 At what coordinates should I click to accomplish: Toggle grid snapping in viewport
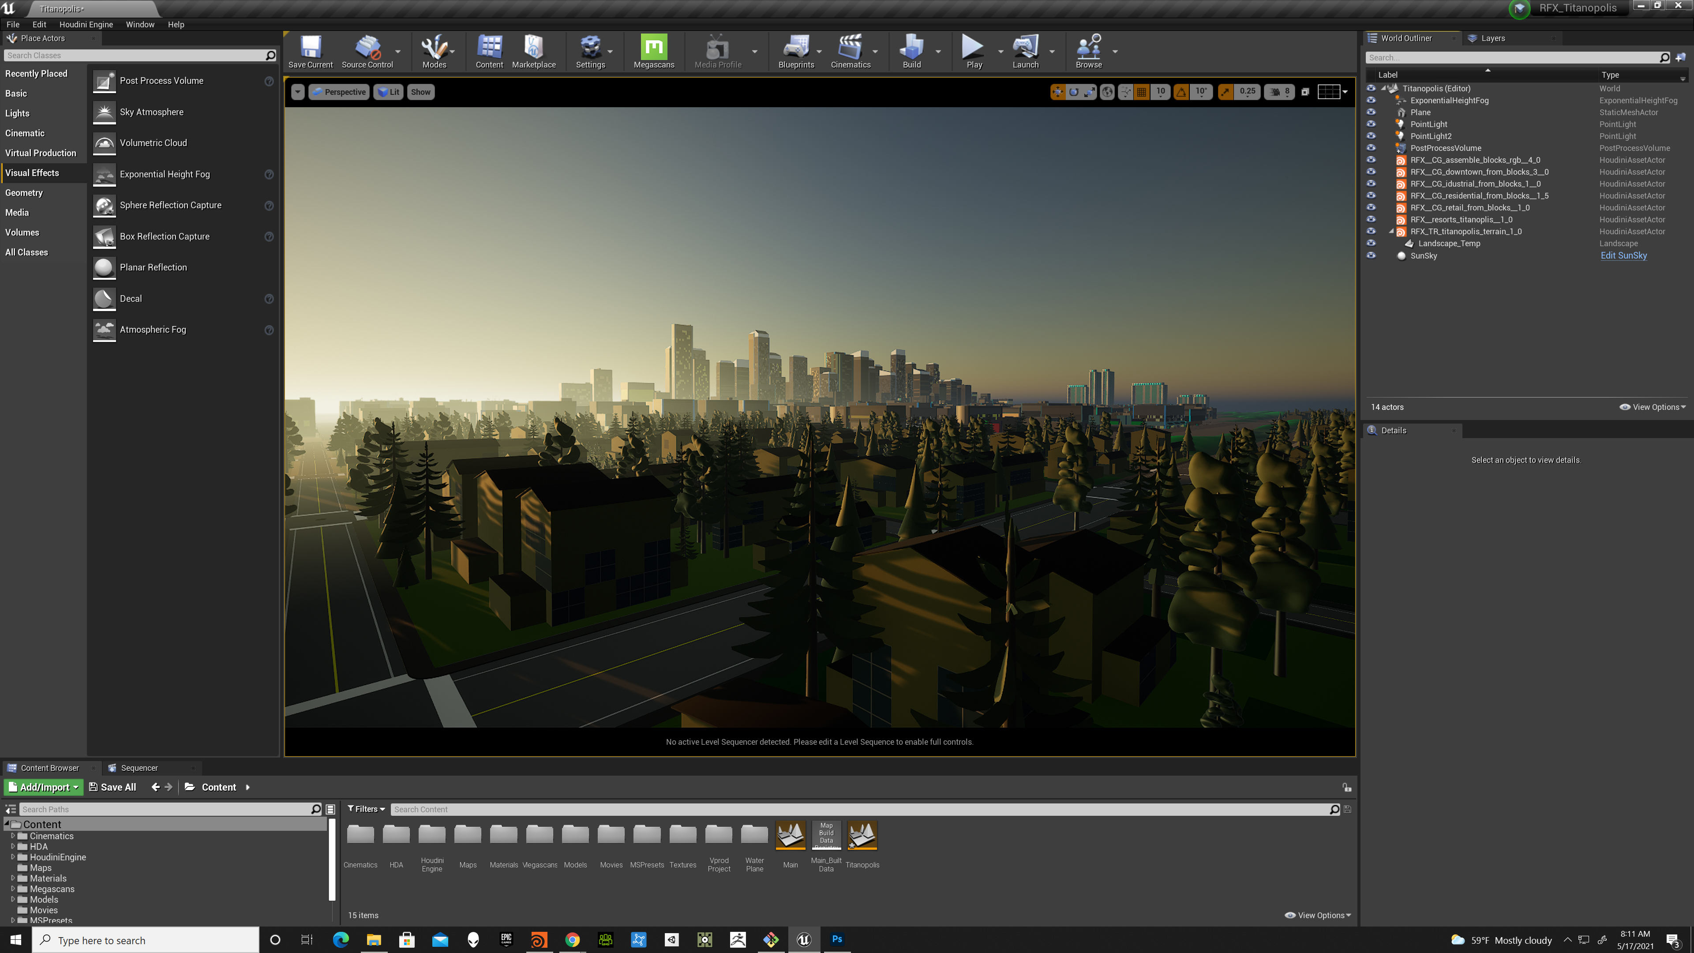coord(1142,92)
